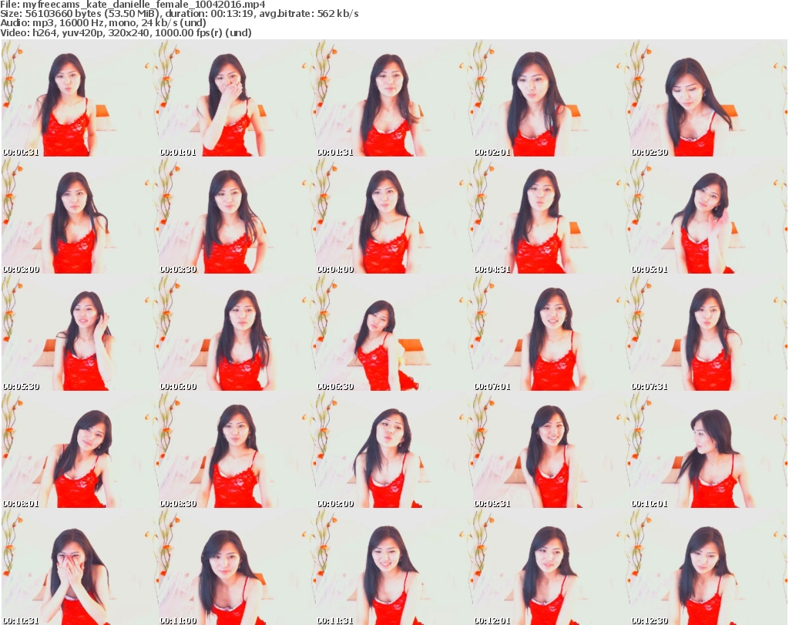Open the frame at 00:03:30
Screen dimensions: 789x625
237,215
